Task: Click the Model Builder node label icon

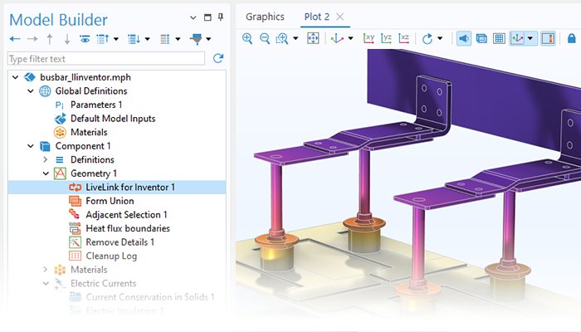Action: click(x=165, y=39)
